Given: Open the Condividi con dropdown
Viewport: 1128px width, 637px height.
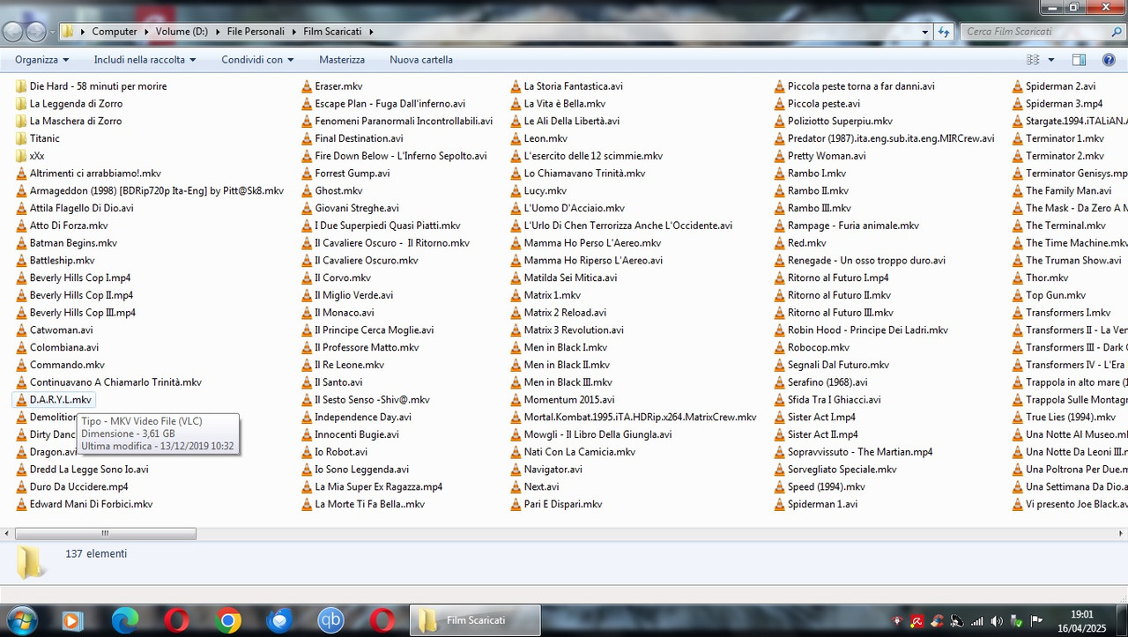Looking at the screenshot, I should coord(257,60).
